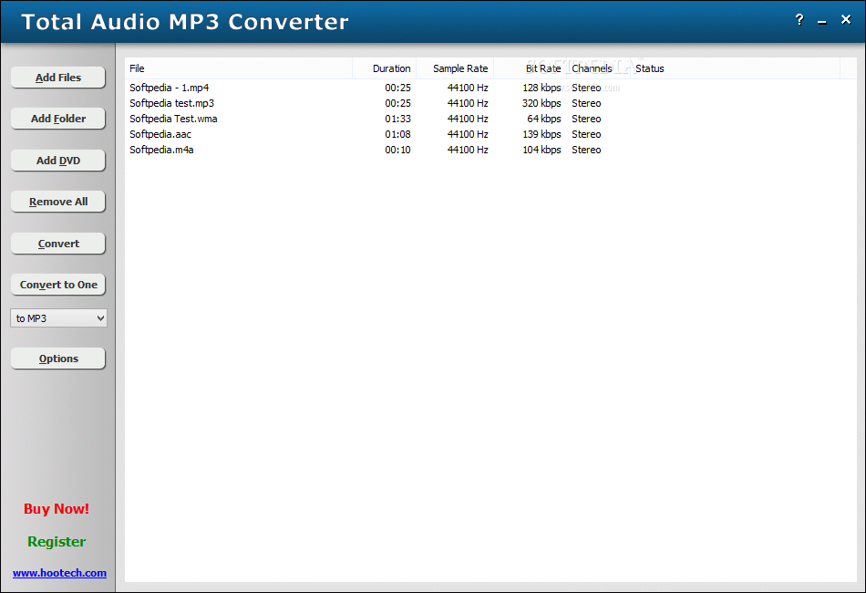
Task: Open the Register link
Action: pos(56,541)
